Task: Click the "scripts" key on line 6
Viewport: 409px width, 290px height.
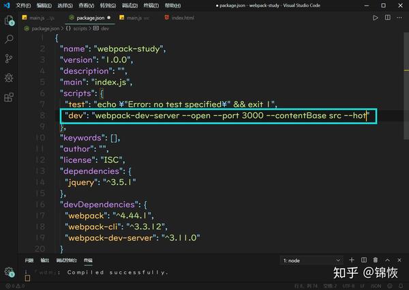Action: [76, 93]
